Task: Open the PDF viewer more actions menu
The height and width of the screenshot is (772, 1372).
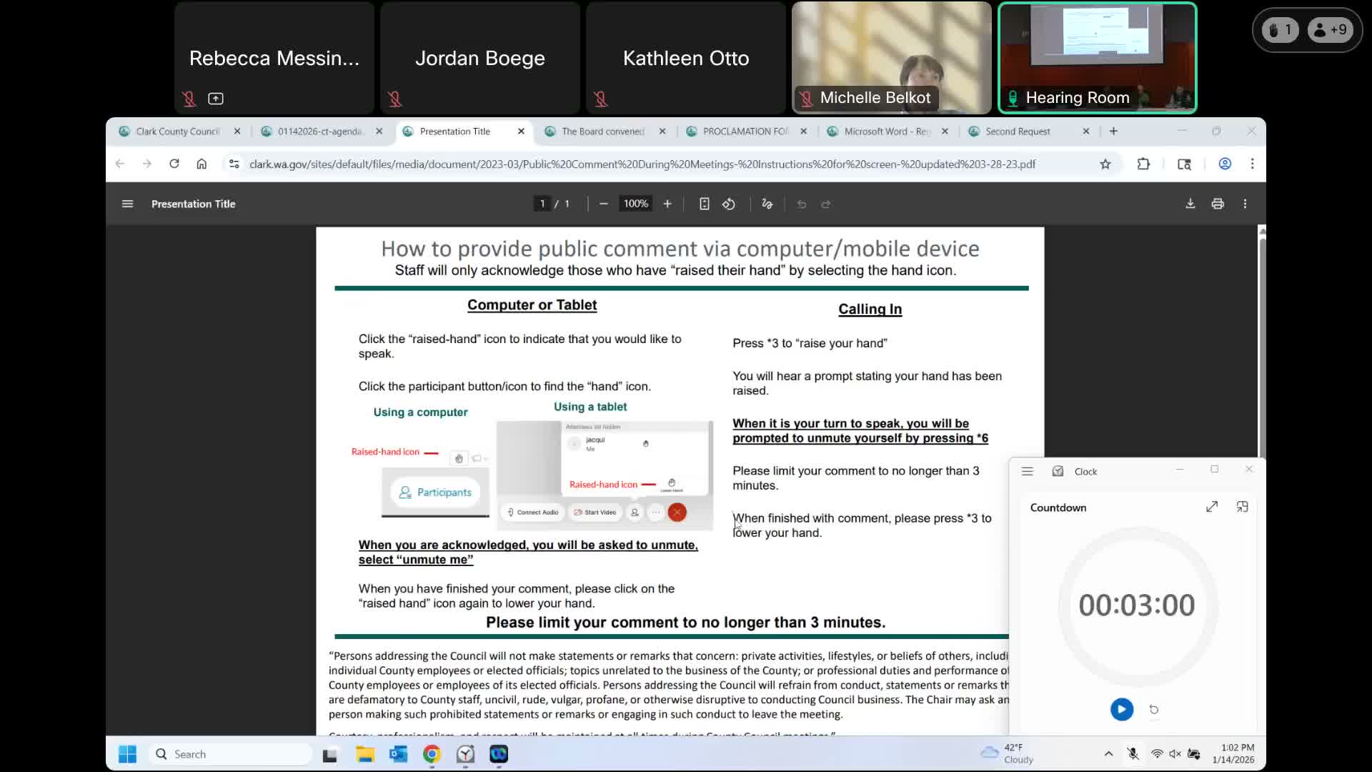Action: point(1245,204)
